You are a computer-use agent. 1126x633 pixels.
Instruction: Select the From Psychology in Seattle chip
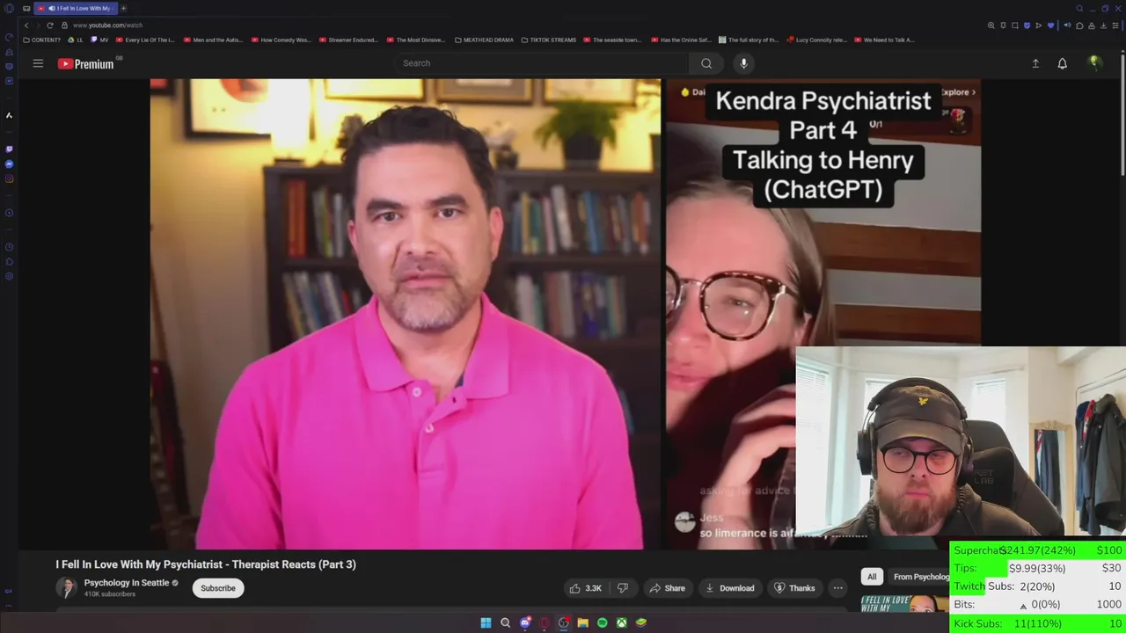pyautogui.click(x=919, y=577)
